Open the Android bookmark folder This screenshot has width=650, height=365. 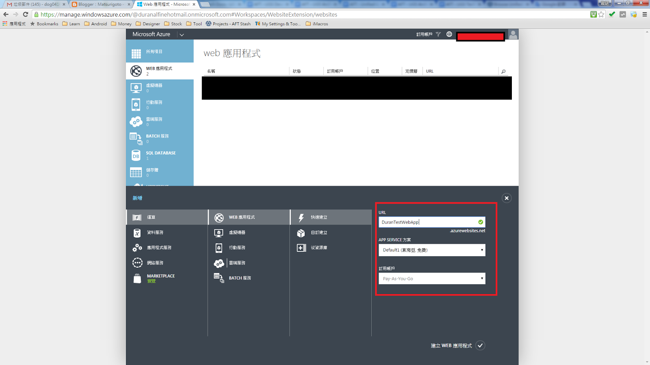coord(95,24)
